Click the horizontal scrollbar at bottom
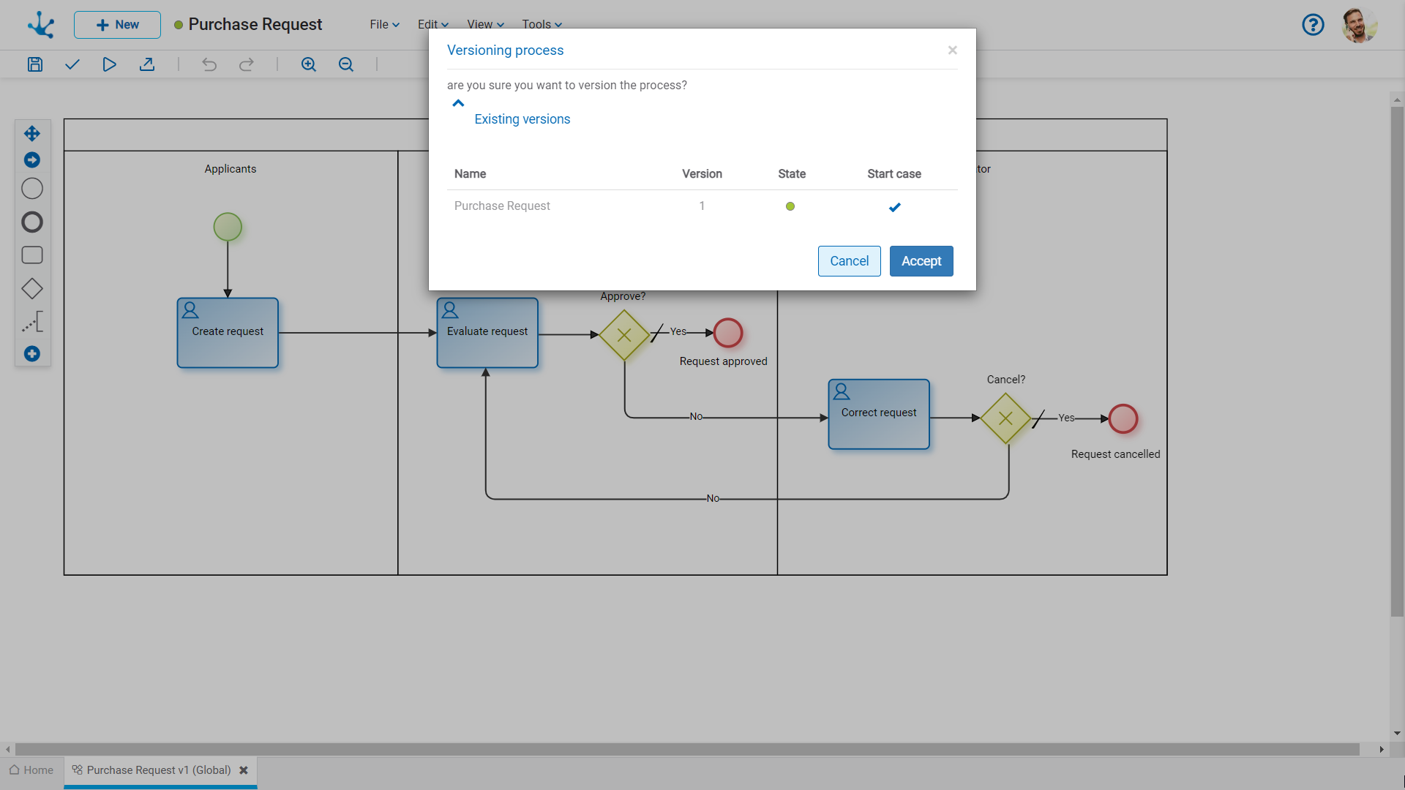Viewport: 1405px width, 790px height. 686,749
